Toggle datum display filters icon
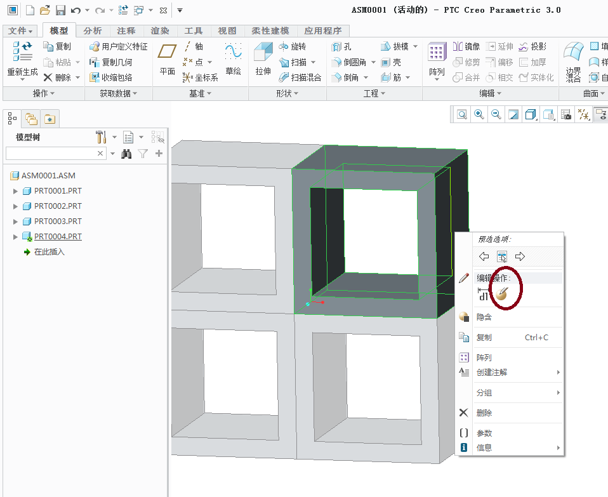The image size is (608, 497). click(584, 114)
